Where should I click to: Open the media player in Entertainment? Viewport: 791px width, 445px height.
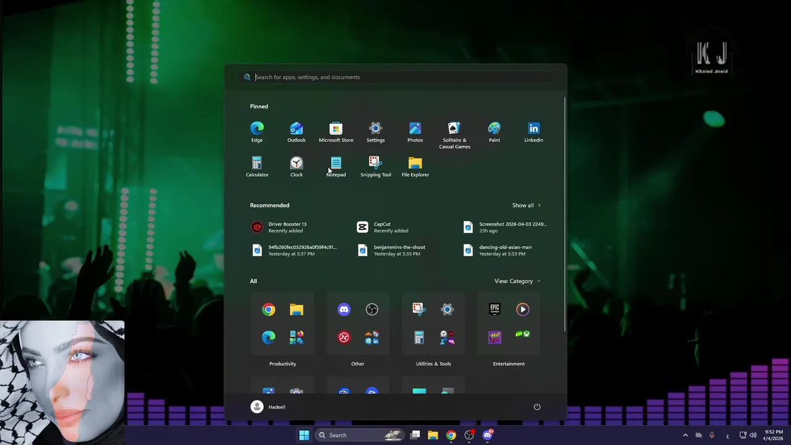click(x=523, y=310)
